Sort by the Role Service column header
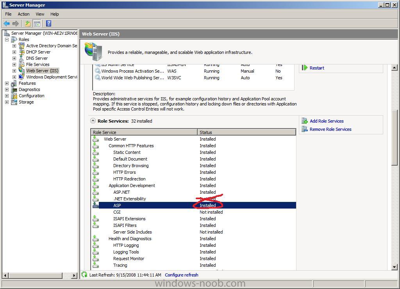400x289 pixels. click(144, 132)
